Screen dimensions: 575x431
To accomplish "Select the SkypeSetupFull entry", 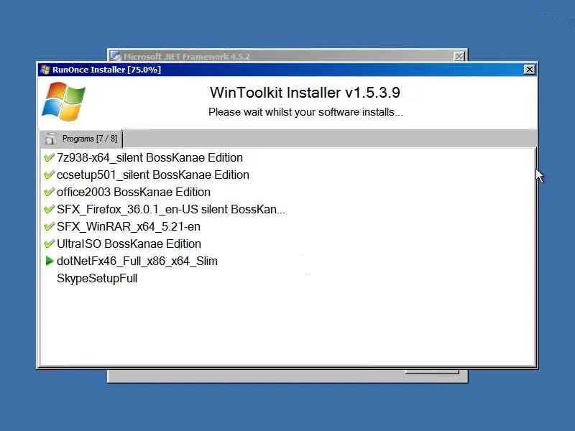I will [97, 278].
